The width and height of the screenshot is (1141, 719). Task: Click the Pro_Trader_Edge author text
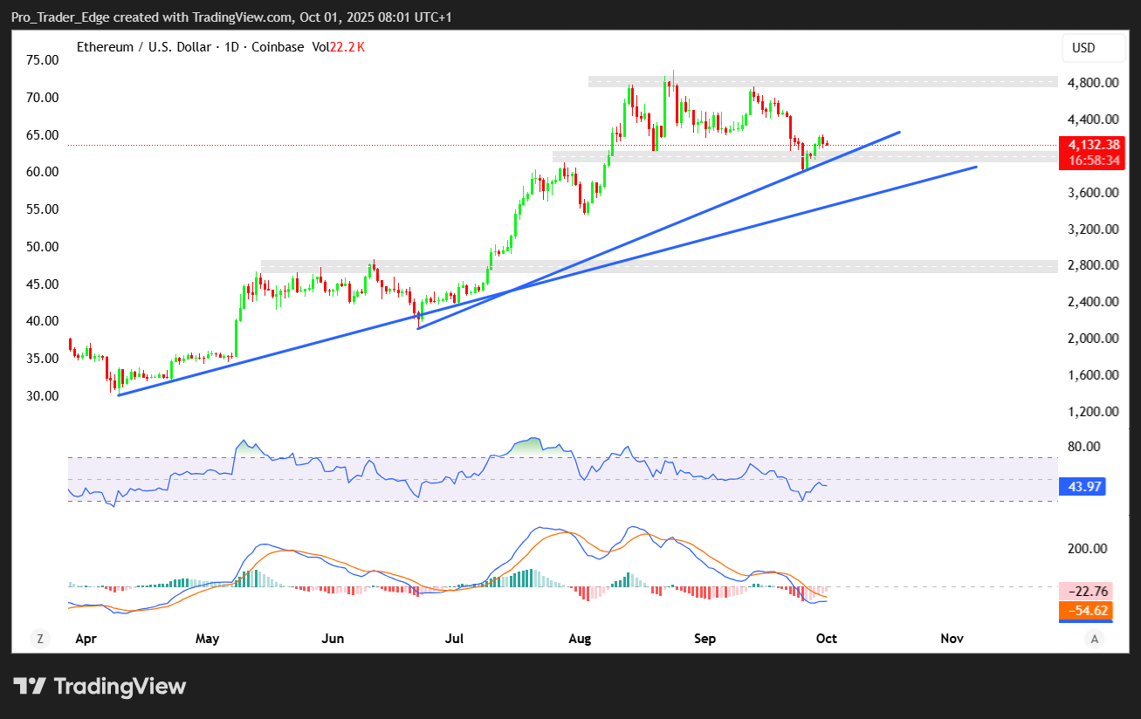click(56, 17)
